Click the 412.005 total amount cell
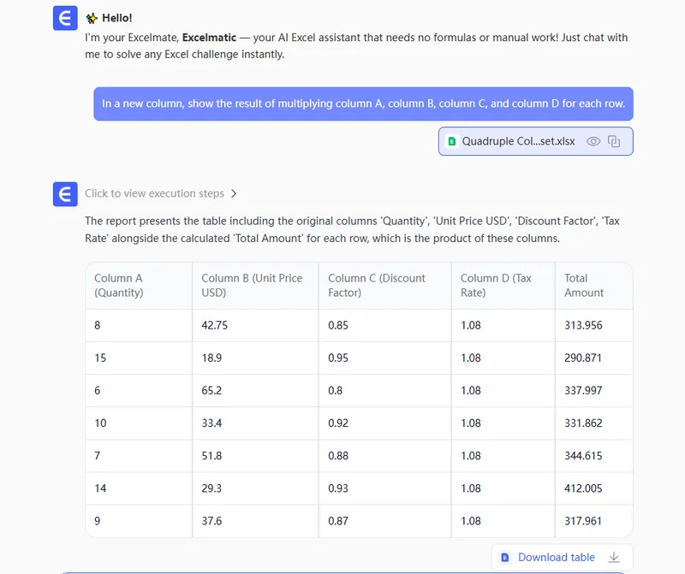This screenshot has height=574, width=685. (583, 488)
